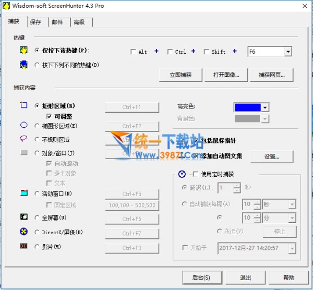Enable the 使用定时捕获 timed capture checkbox

coord(196,174)
